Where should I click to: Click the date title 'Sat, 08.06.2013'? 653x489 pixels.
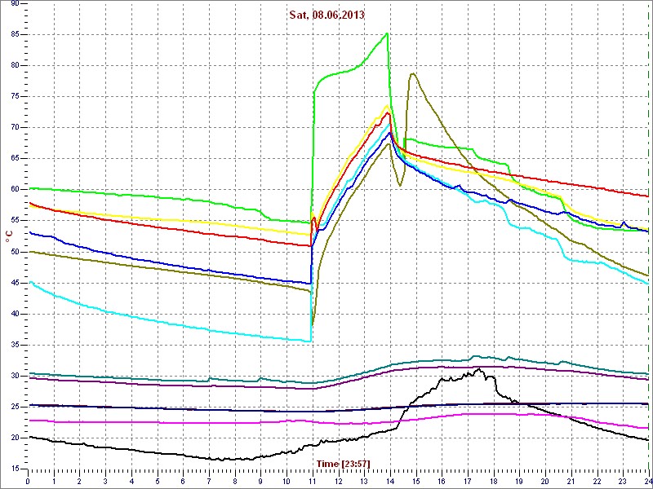(327, 15)
